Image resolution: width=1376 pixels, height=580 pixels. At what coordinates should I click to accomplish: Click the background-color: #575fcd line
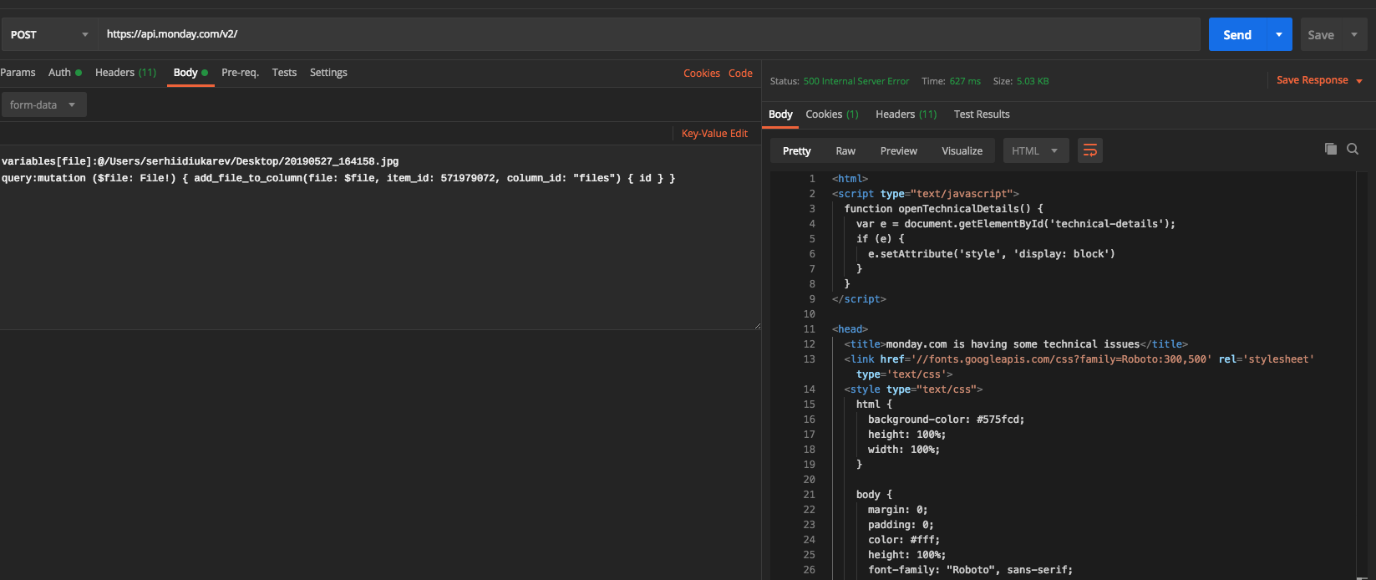946,419
